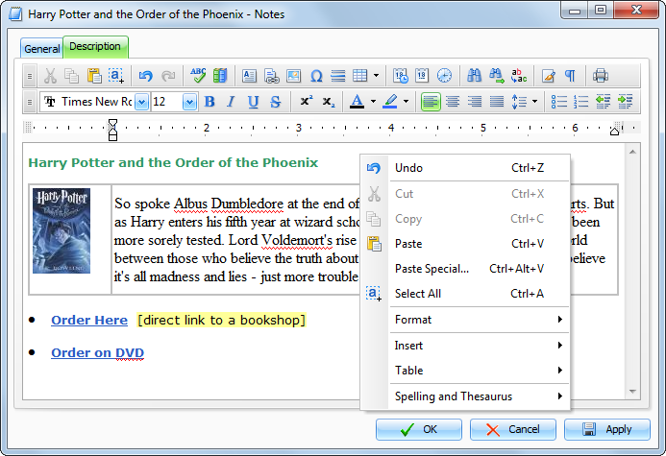Image resolution: width=666 pixels, height=456 pixels.
Task: Insert Omega symbol icon
Action: (x=316, y=76)
